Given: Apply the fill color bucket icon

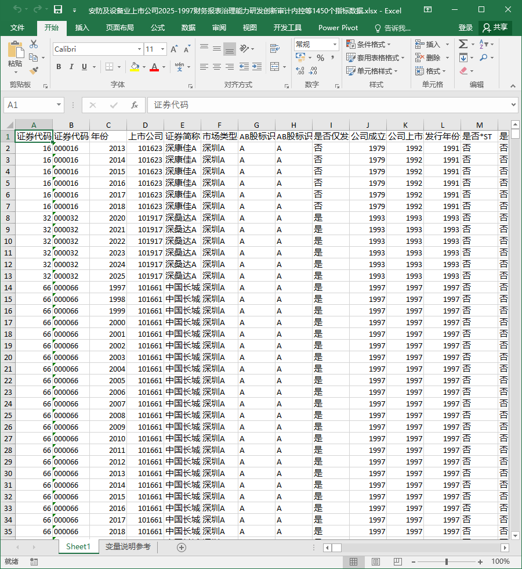Looking at the screenshot, I should pyautogui.click(x=135, y=67).
